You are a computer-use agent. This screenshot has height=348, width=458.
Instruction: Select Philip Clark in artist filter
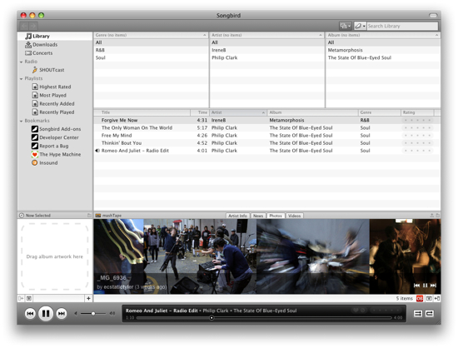click(x=224, y=57)
